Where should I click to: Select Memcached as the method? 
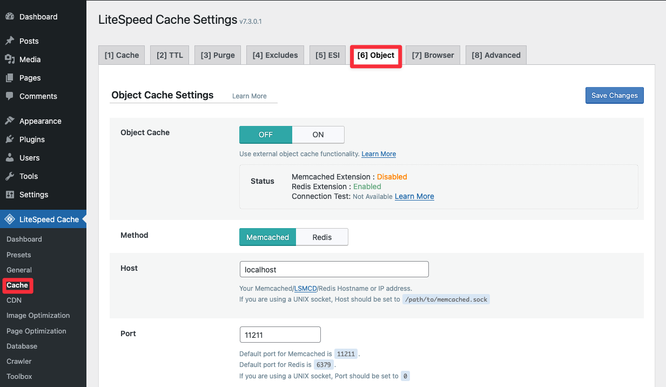point(268,237)
